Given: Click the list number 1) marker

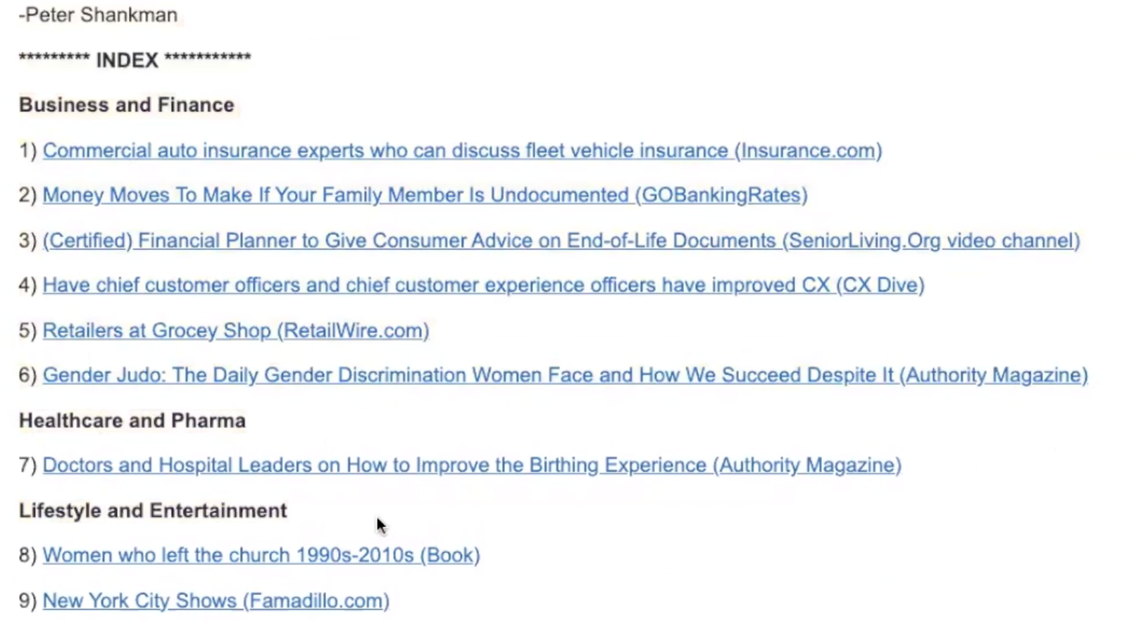Looking at the screenshot, I should [x=27, y=151].
